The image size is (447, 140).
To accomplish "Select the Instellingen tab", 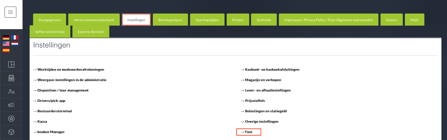I will 136,20.
